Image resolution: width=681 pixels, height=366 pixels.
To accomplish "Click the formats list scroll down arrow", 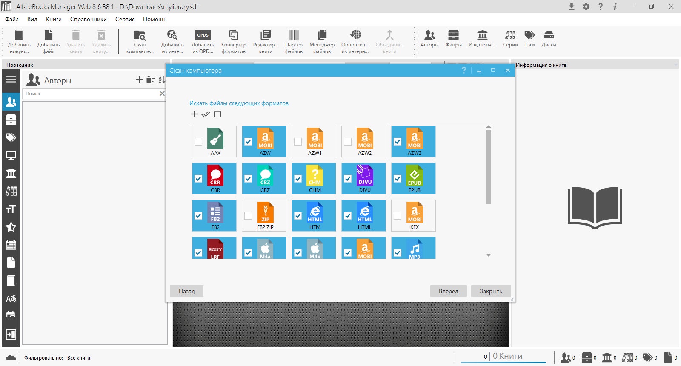I will point(489,255).
